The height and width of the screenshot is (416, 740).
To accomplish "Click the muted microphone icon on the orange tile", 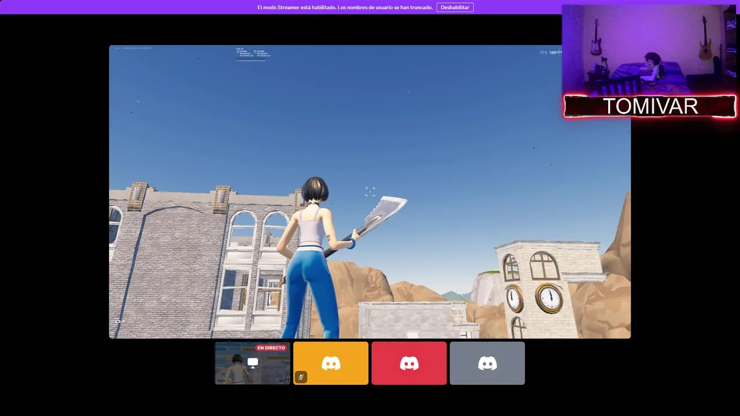I will (301, 377).
